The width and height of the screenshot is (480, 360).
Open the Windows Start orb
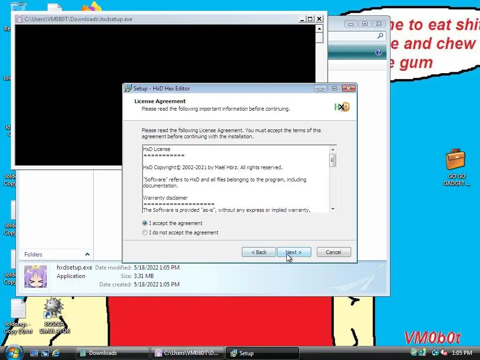(x=14, y=352)
